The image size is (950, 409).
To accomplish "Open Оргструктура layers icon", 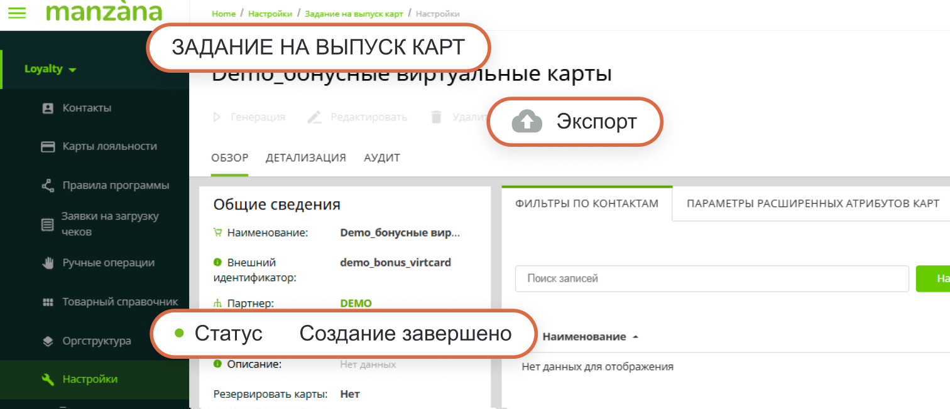I will pyautogui.click(x=48, y=341).
